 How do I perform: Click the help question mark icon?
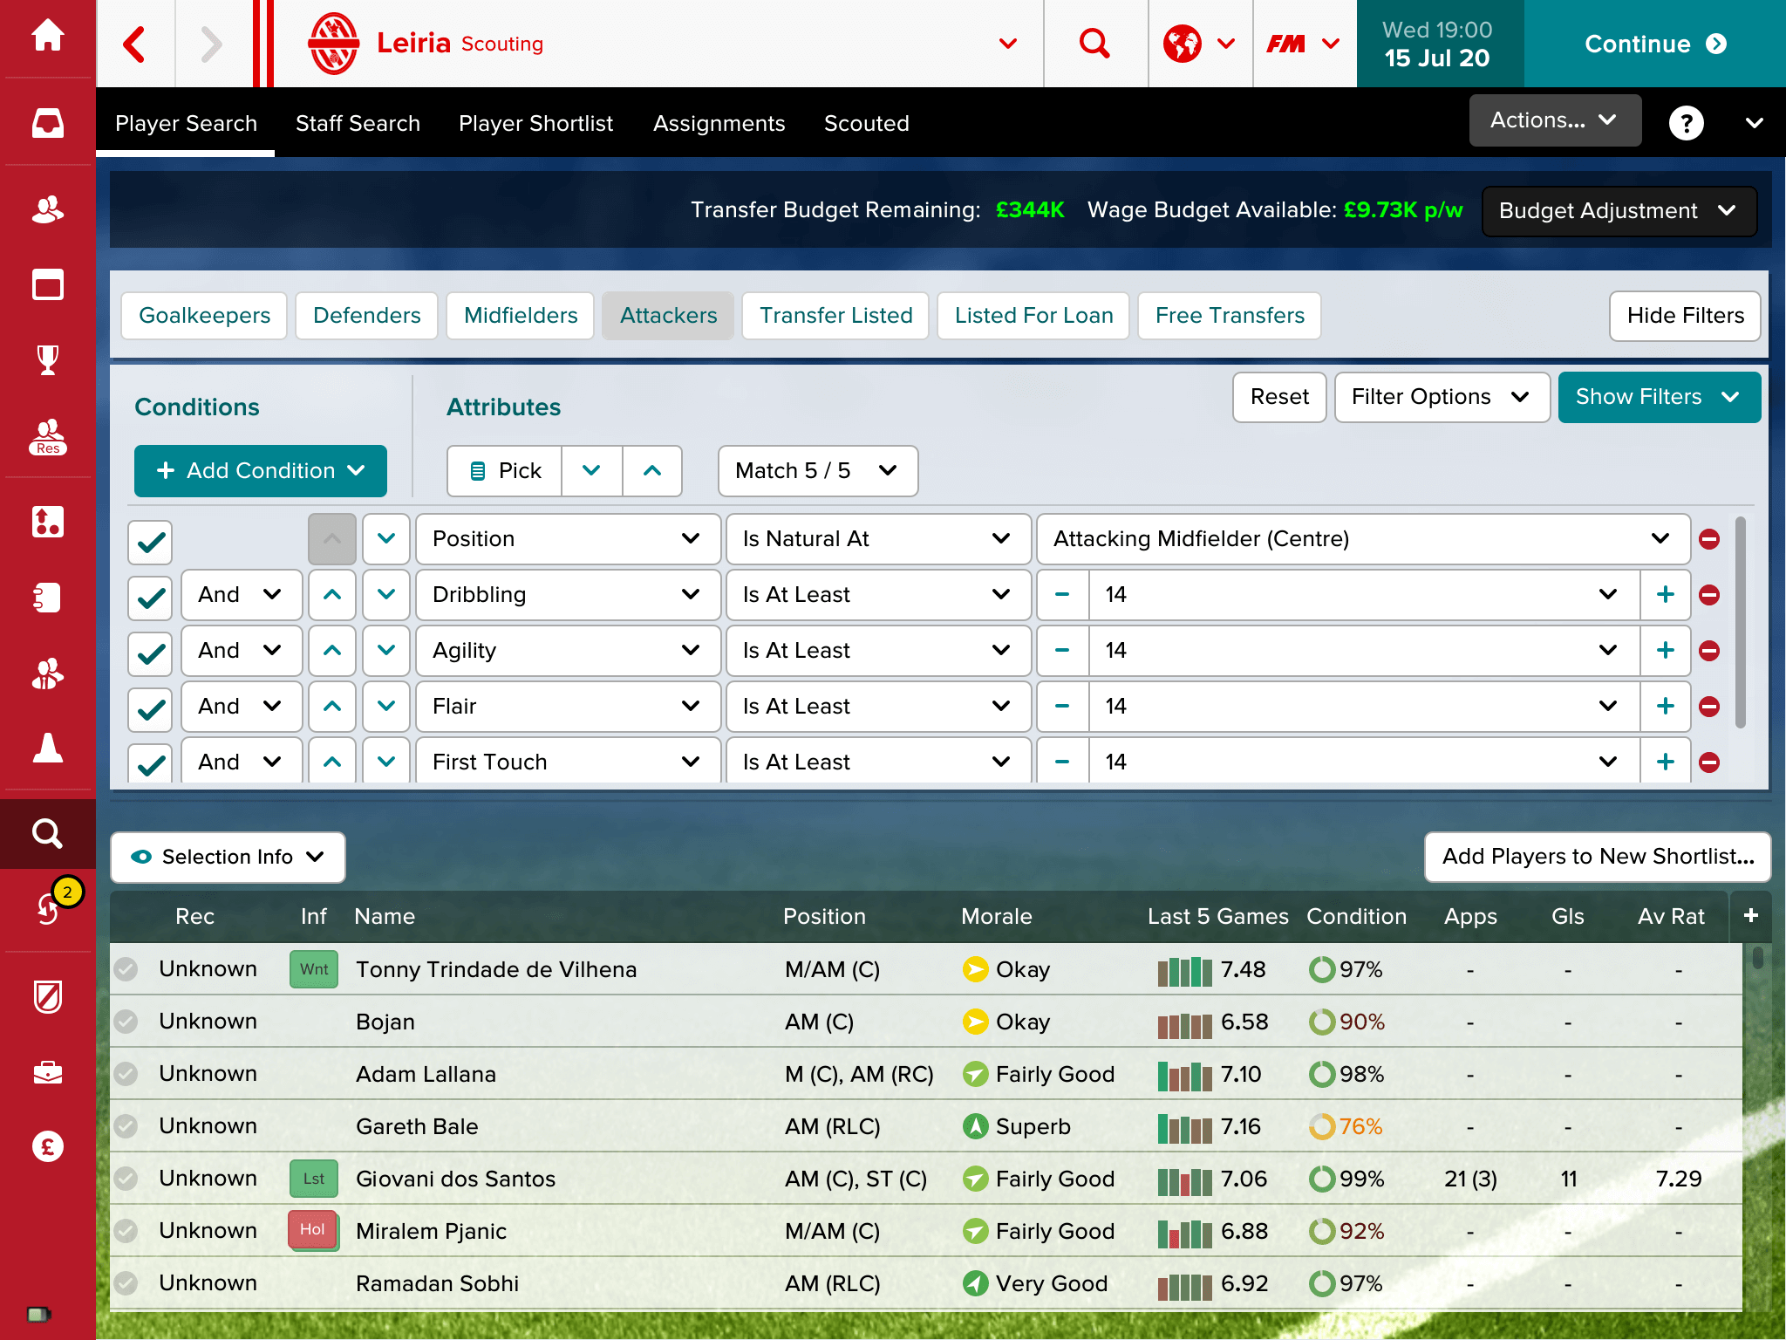tap(1686, 123)
